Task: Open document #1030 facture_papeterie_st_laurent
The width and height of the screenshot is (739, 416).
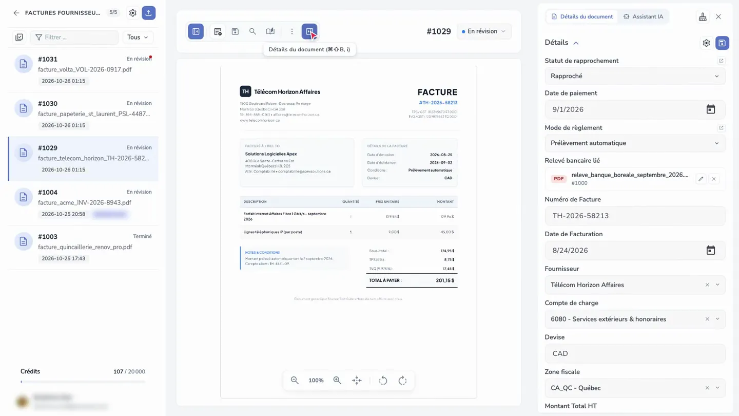Action: pyautogui.click(x=83, y=115)
